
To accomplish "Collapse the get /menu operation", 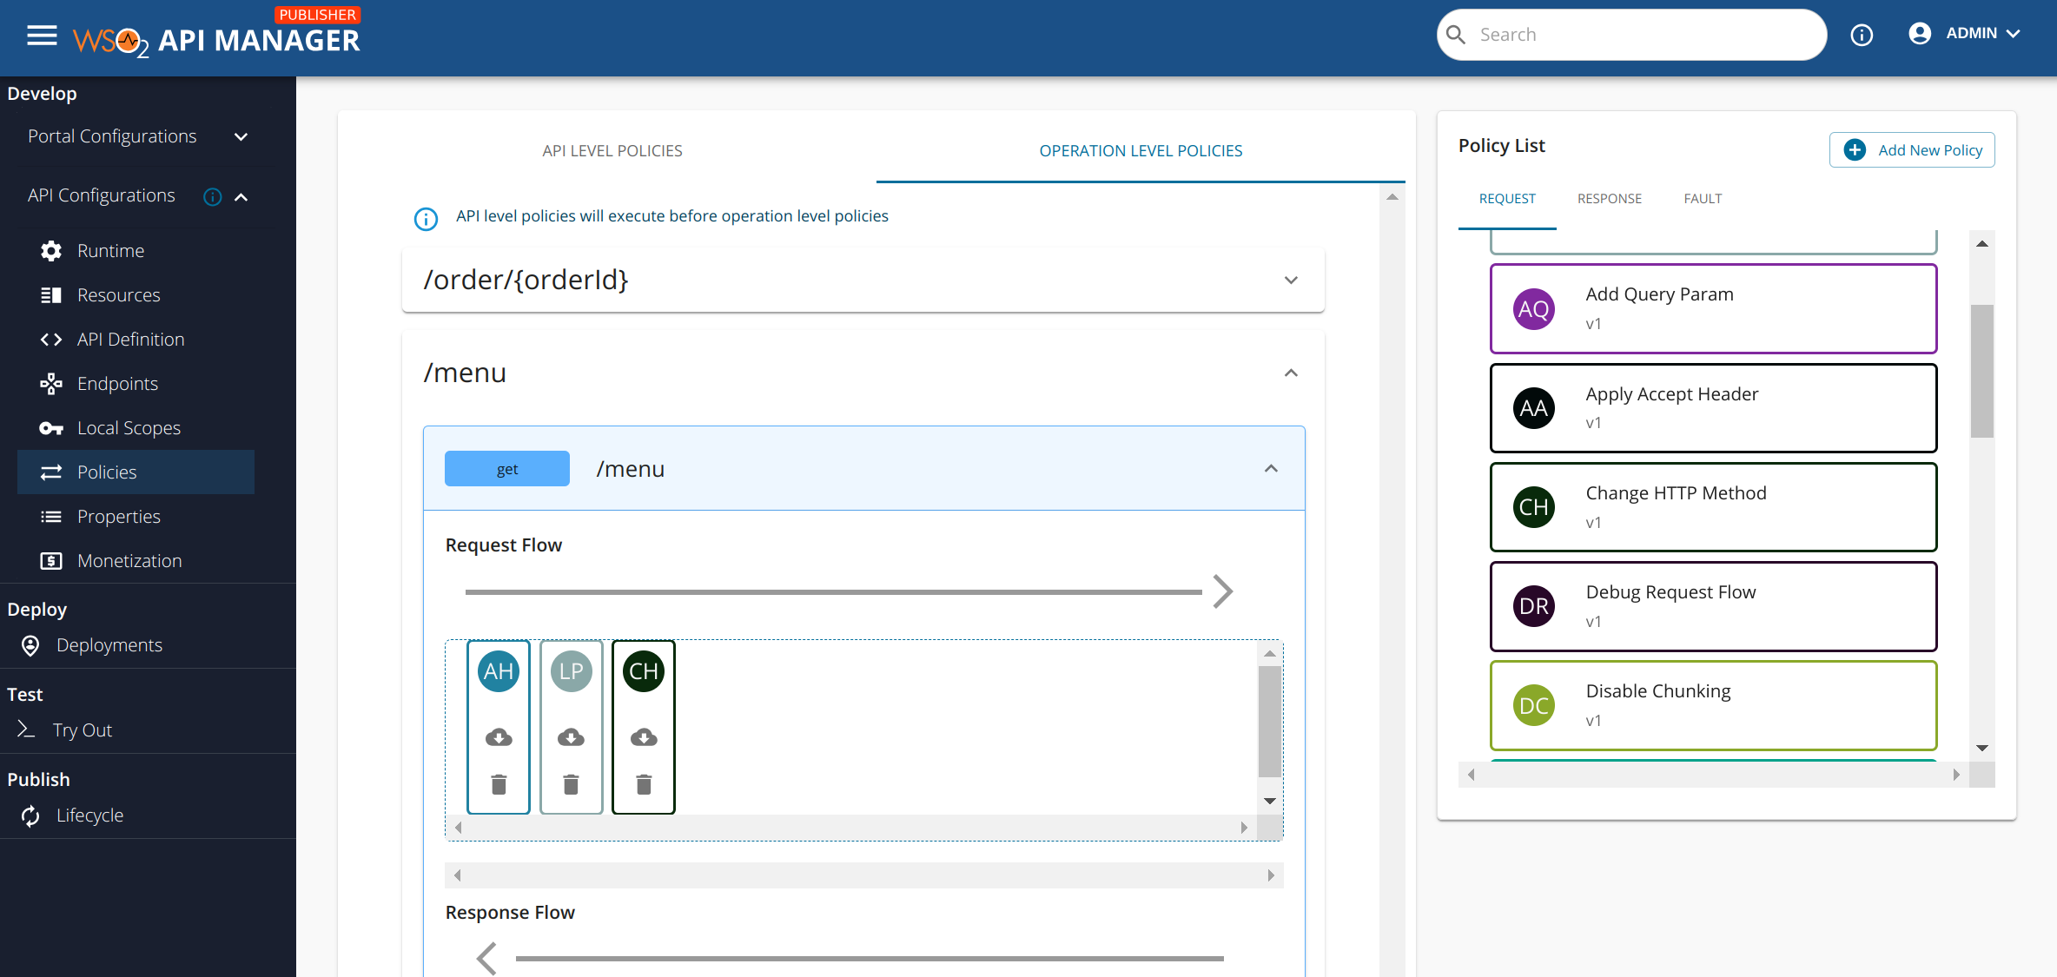I will [1271, 469].
